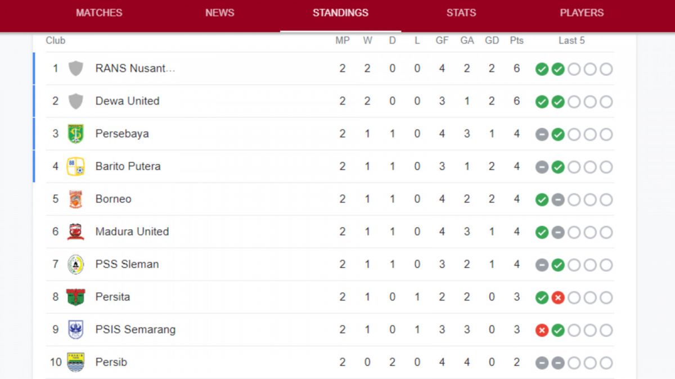The height and width of the screenshot is (379, 675).
Task: Select the PSIS Semarang club crest
Action: 75,330
